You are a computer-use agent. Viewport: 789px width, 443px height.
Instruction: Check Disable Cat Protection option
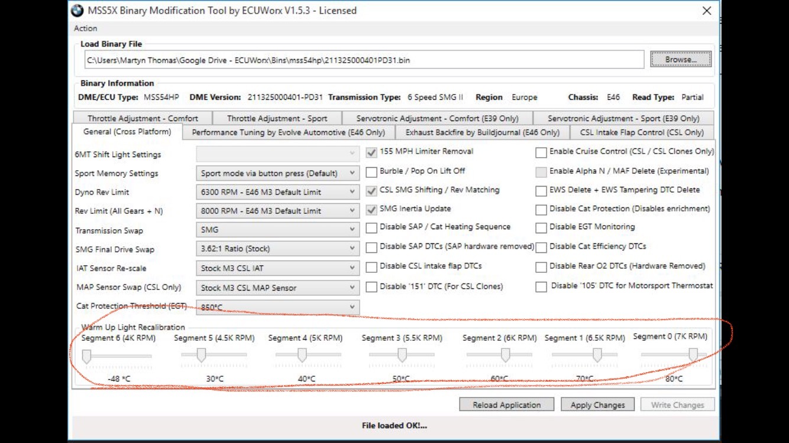coord(541,210)
